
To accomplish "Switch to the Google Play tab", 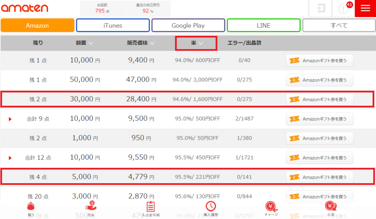I will (188, 25).
